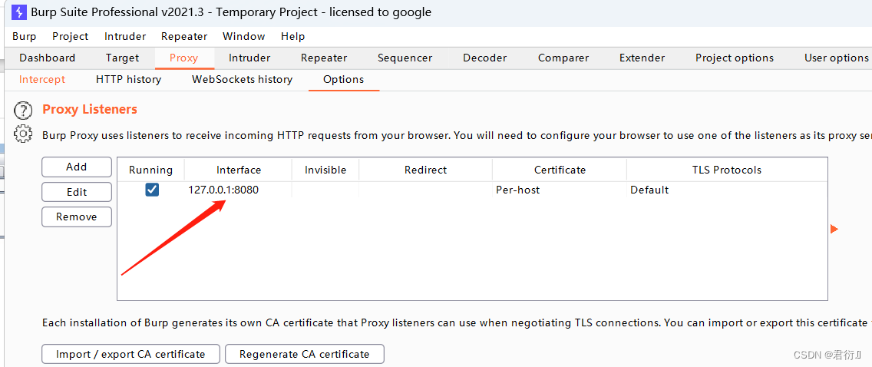The image size is (872, 367).
Task: Go to the Repeater tab
Action: pyautogui.click(x=324, y=58)
